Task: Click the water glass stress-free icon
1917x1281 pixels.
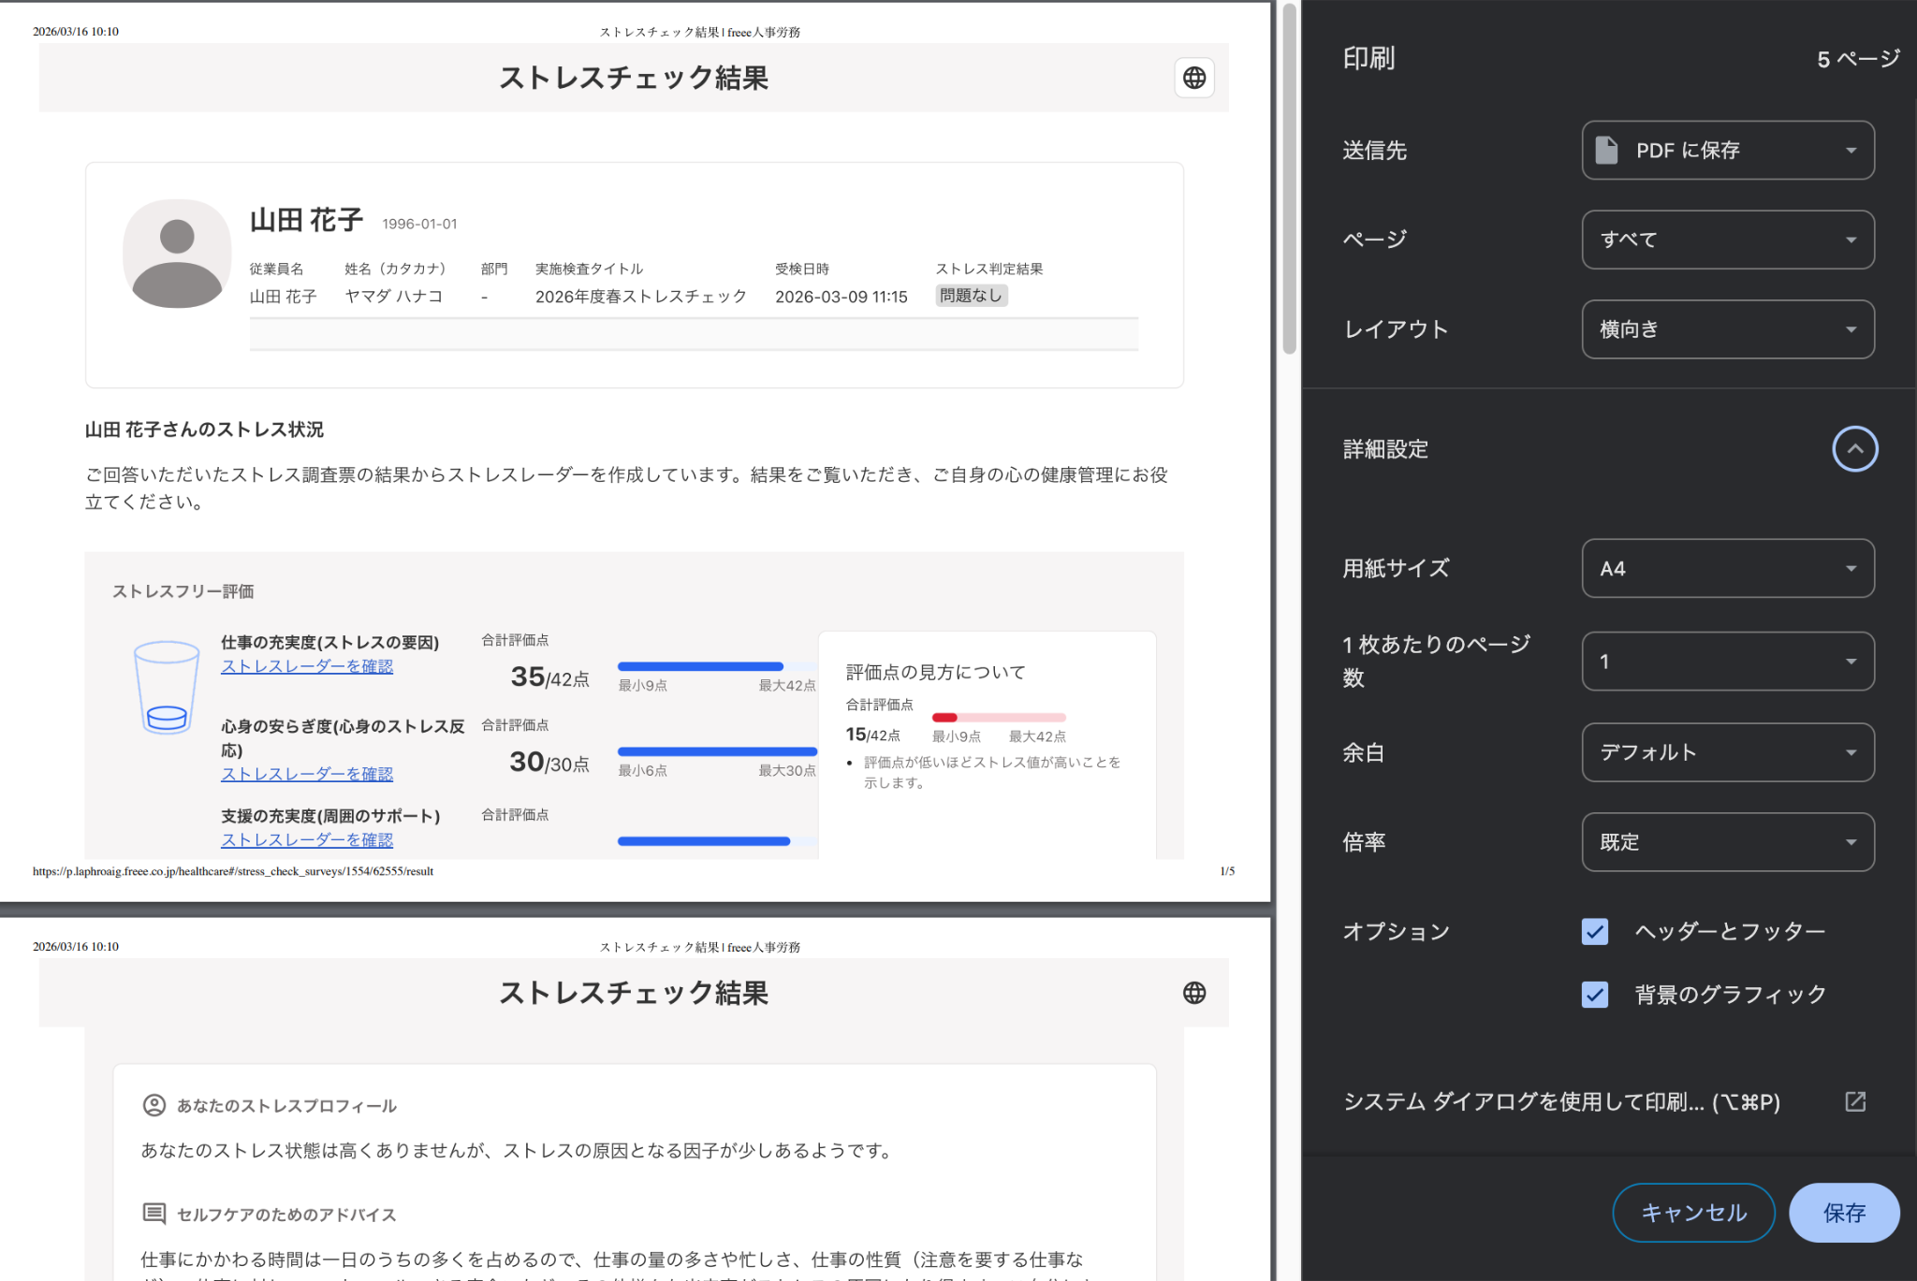Action: [167, 687]
